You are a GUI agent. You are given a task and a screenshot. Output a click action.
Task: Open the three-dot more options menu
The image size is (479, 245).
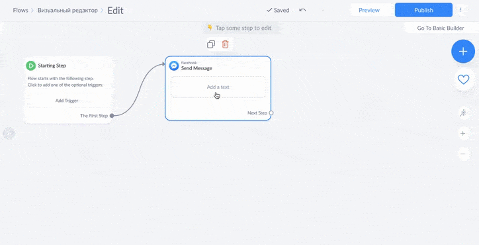click(x=460, y=10)
